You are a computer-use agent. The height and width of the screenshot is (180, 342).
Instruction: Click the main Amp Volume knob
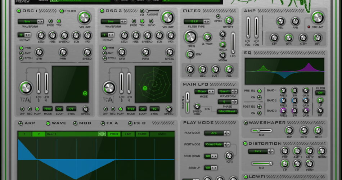tap(318, 17)
